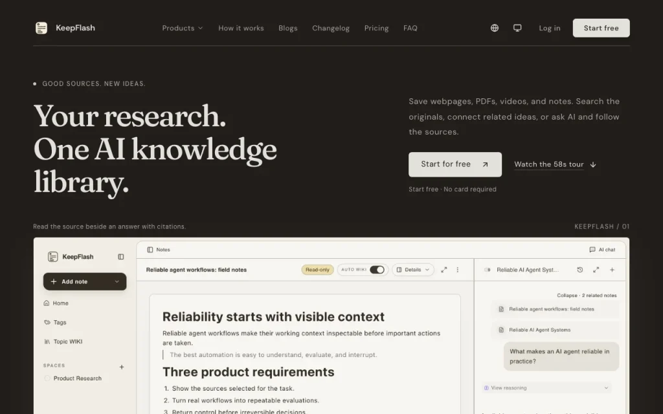Collapse the 2 related notes list
Image resolution: width=663 pixels, height=414 pixels.
tap(587, 295)
